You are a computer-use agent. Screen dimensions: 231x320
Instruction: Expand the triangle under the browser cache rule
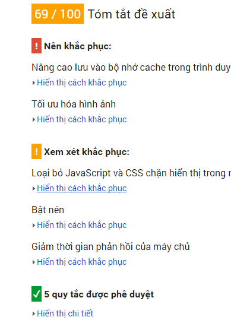pyautogui.click(x=34, y=83)
